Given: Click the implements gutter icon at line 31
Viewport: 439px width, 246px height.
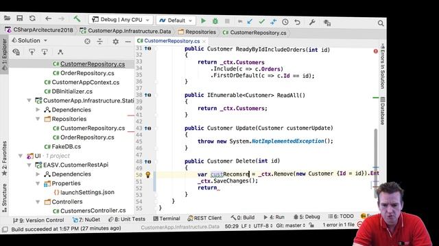Looking at the screenshot, I should [x=148, y=49].
